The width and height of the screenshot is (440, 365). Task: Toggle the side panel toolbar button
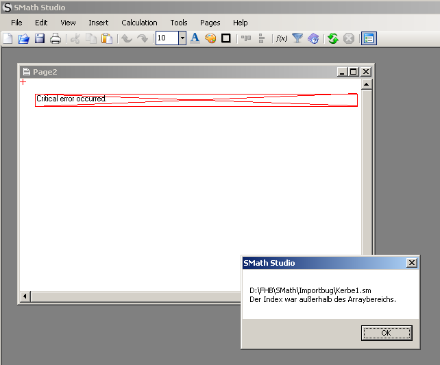coord(368,38)
